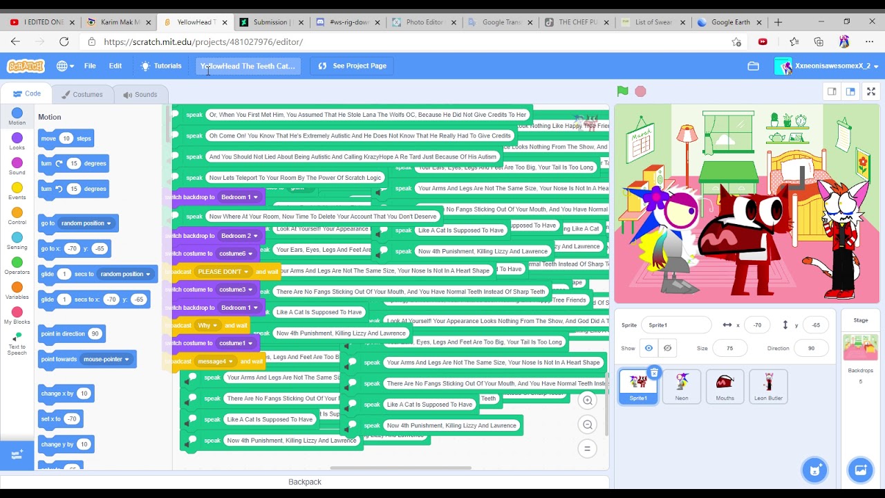Image resolution: width=885 pixels, height=498 pixels.
Task: Expand the 'go to random position' dropdown
Action: 109,223
